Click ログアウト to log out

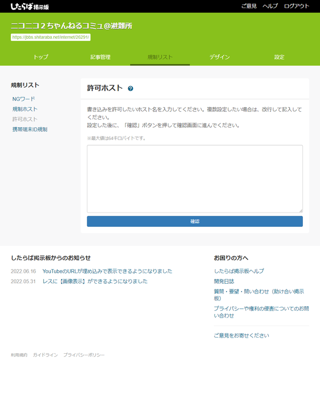coord(296,6)
